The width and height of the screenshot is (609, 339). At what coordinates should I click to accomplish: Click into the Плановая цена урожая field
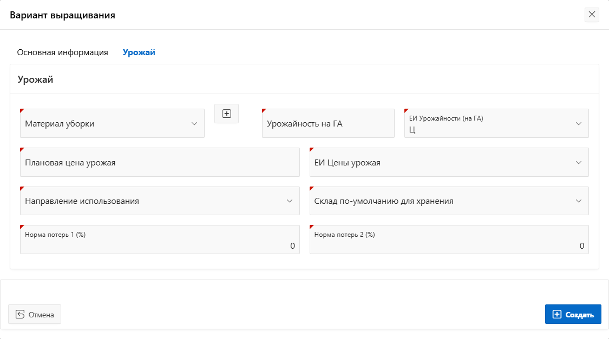[160, 162]
